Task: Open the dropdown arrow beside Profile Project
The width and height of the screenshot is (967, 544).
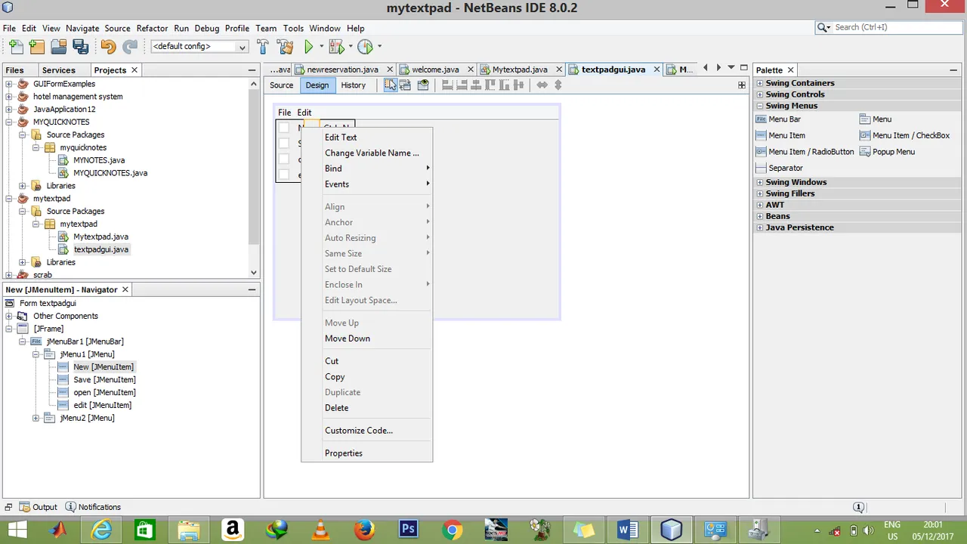Action: click(x=379, y=47)
